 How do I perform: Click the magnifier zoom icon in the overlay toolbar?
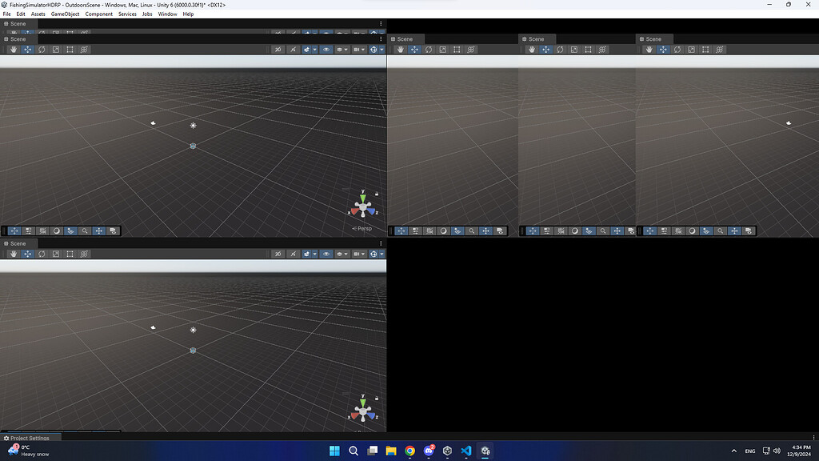84,230
